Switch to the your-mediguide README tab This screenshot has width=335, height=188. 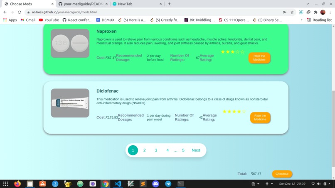click(83, 4)
